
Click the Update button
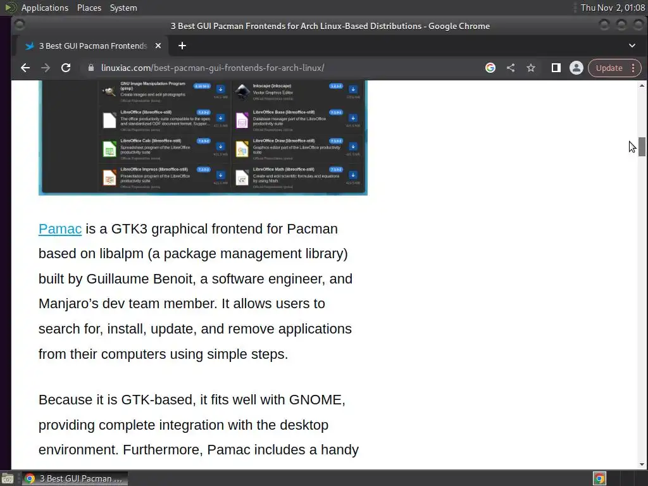click(x=609, y=68)
